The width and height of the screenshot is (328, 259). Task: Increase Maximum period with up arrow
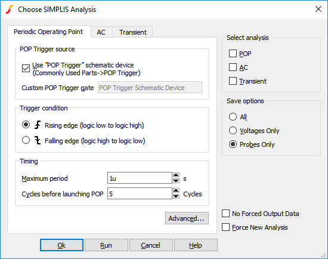click(x=176, y=175)
